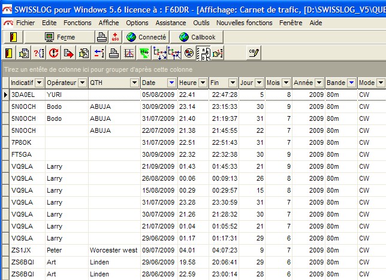
Task: Open the Jour column dropdown
Action: 259,83
